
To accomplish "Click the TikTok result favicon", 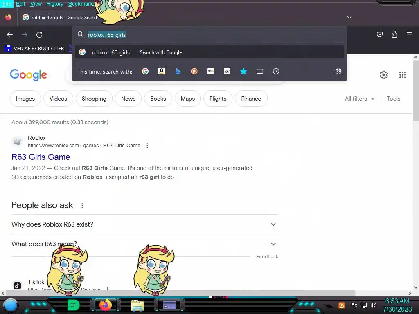I will 17,286.
